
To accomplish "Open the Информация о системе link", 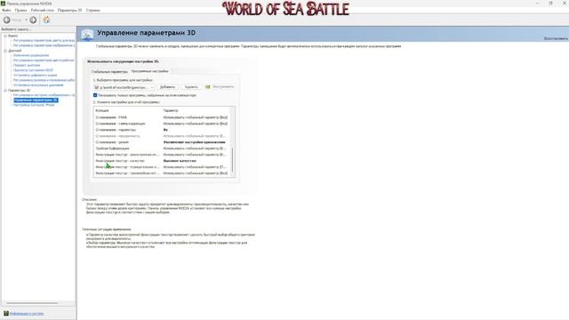I will (27, 314).
